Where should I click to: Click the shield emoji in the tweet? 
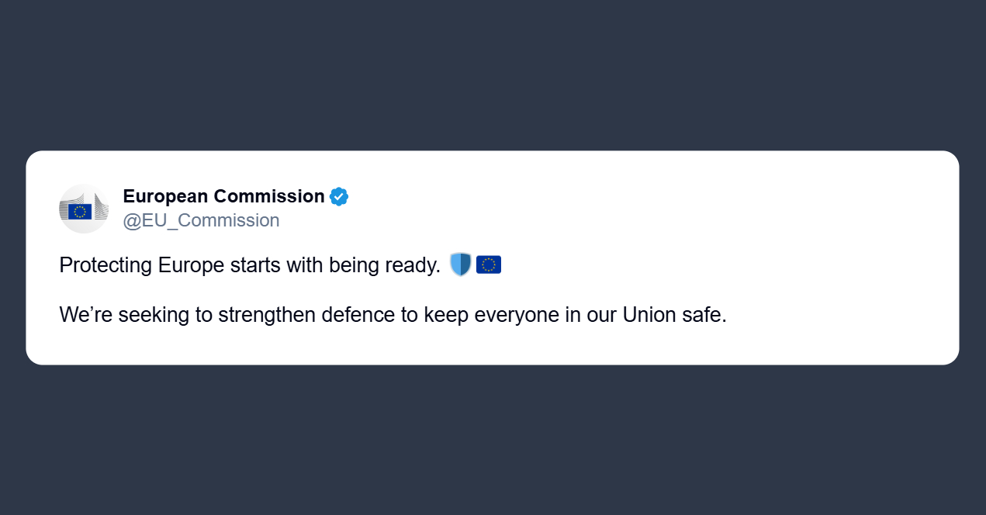460,265
